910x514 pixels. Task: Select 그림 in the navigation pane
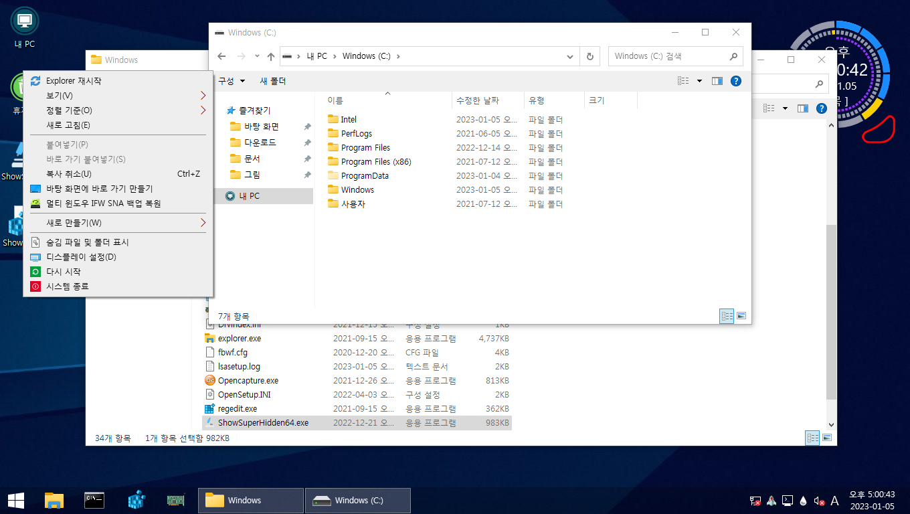(252, 175)
